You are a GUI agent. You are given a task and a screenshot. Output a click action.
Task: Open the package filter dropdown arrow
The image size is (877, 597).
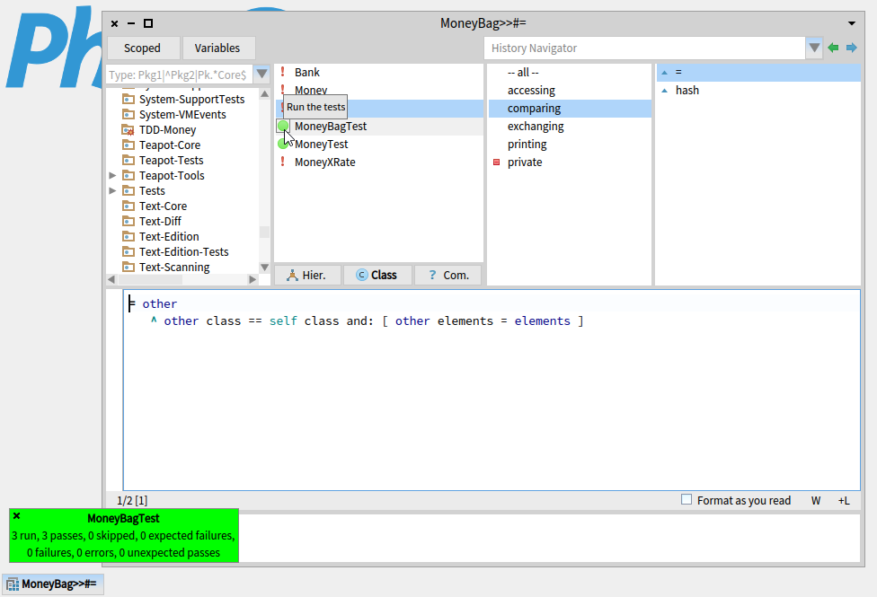click(261, 74)
